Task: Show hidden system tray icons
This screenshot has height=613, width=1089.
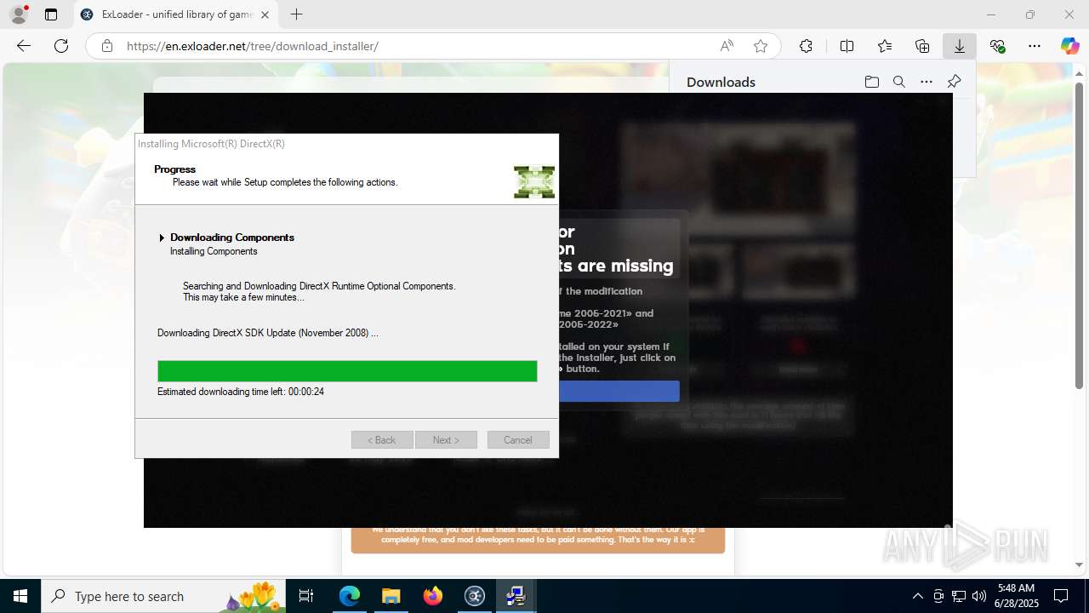Action: (917, 596)
